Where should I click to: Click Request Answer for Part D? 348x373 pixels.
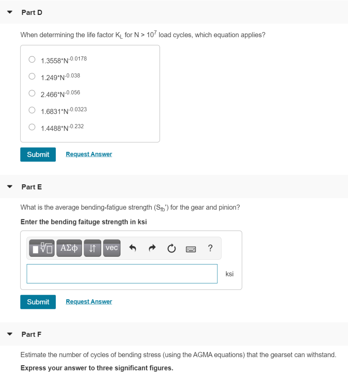[89, 154]
